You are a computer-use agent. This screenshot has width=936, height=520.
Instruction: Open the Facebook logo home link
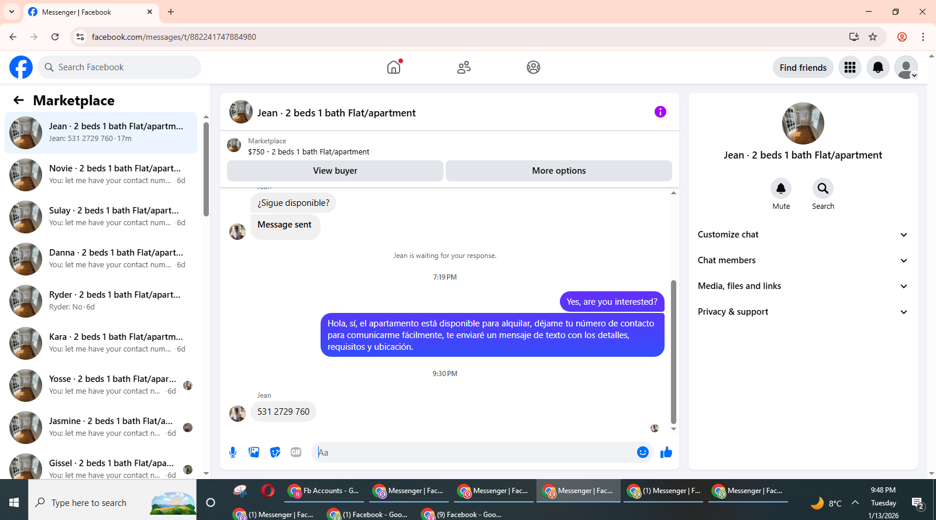point(21,67)
